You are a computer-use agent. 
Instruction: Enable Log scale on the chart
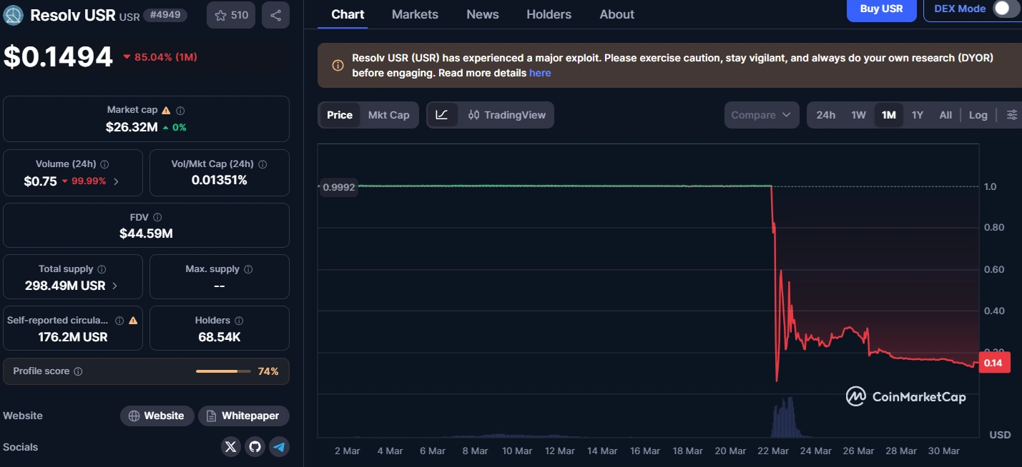(978, 114)
